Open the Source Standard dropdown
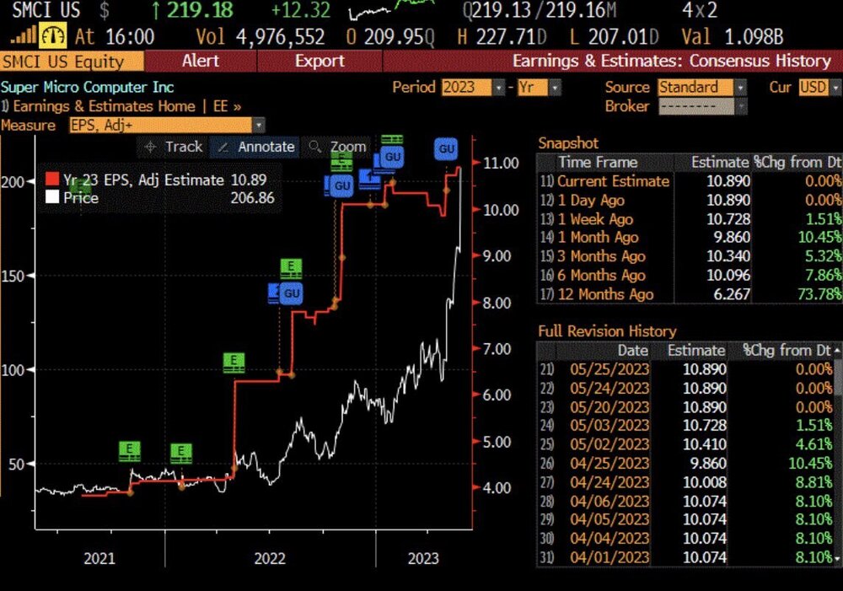Viewport: 843px width, 591px height. [x=741, y=87]
